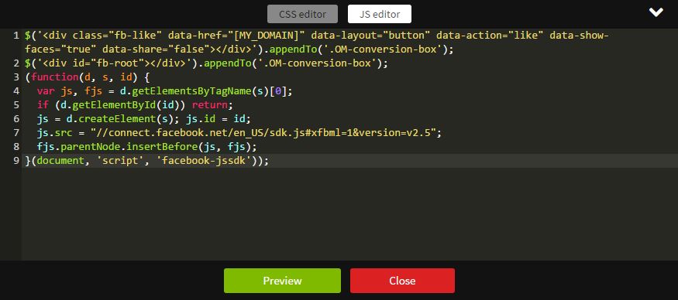Image resolution: width=678 pixels, height=300 pixels.
Task: Collapse the editor with the chevron arrow
Action: tap(656, 12)
